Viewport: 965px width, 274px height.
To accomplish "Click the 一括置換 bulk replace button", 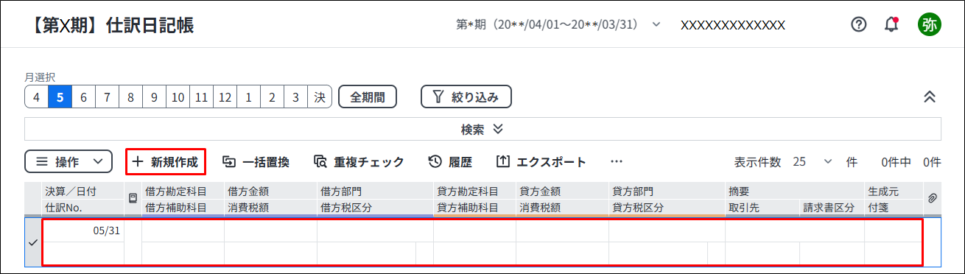I will (256, 162).
